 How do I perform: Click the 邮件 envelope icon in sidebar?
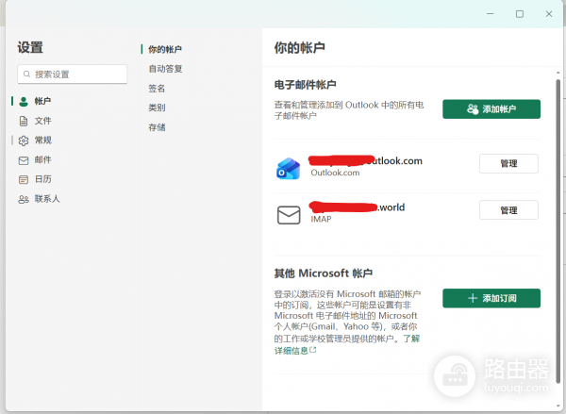pyautogui.click(x=24, y=160)
